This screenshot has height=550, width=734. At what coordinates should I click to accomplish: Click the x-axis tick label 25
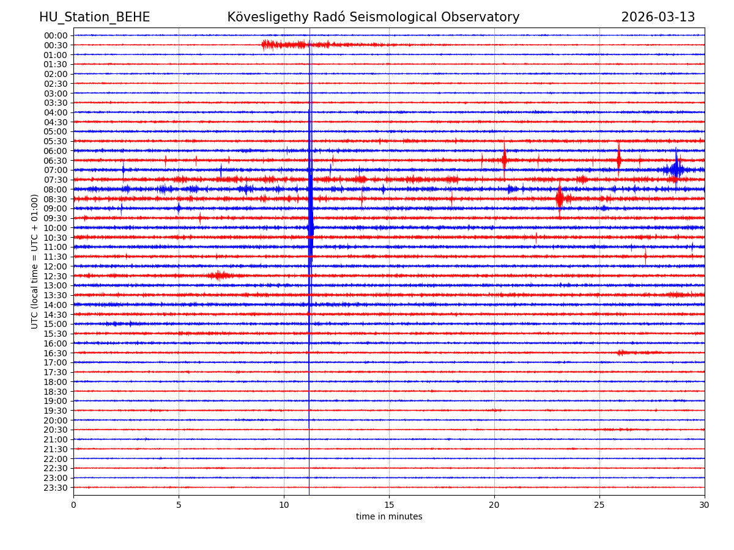point(599,505)
